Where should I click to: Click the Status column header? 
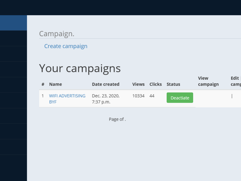pos(173,84)
